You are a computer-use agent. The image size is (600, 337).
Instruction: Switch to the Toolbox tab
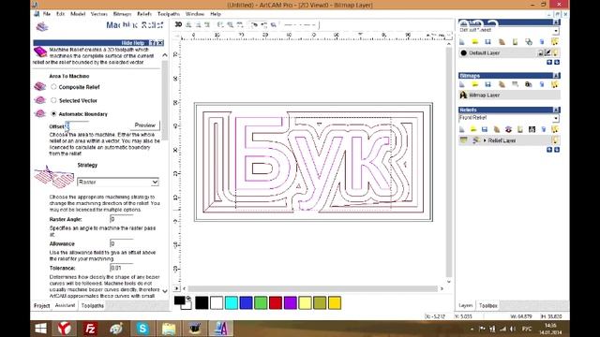coord(487,305)
